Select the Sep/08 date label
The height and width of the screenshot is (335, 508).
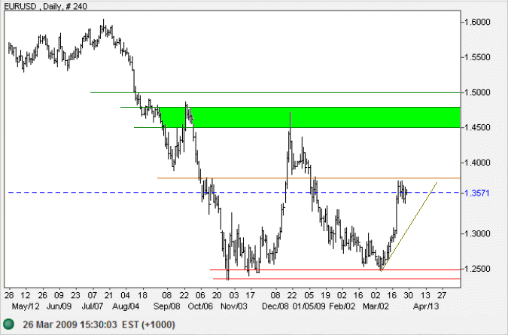pos(166,306)
